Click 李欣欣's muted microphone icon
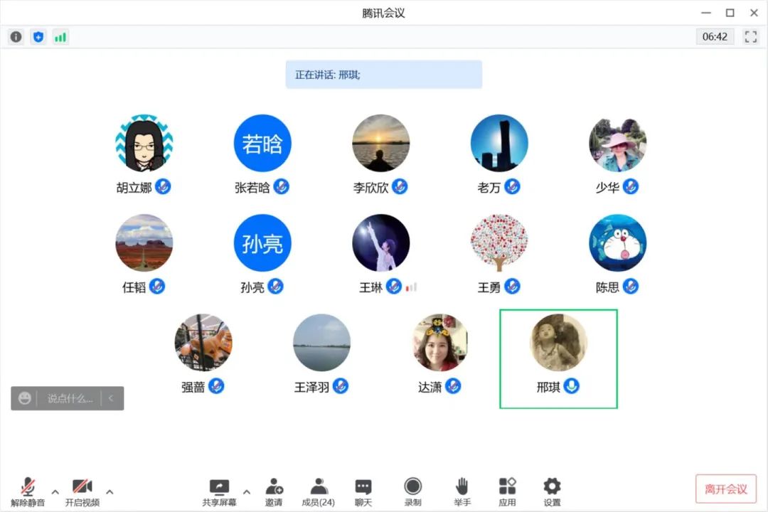 pos(400,187)
